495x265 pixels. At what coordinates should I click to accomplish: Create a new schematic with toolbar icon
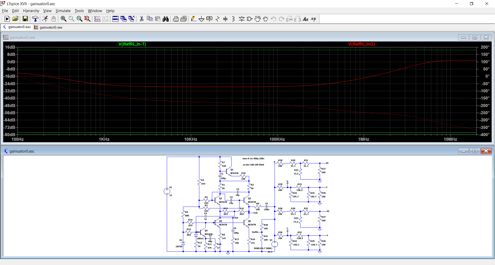click(7, 19)
